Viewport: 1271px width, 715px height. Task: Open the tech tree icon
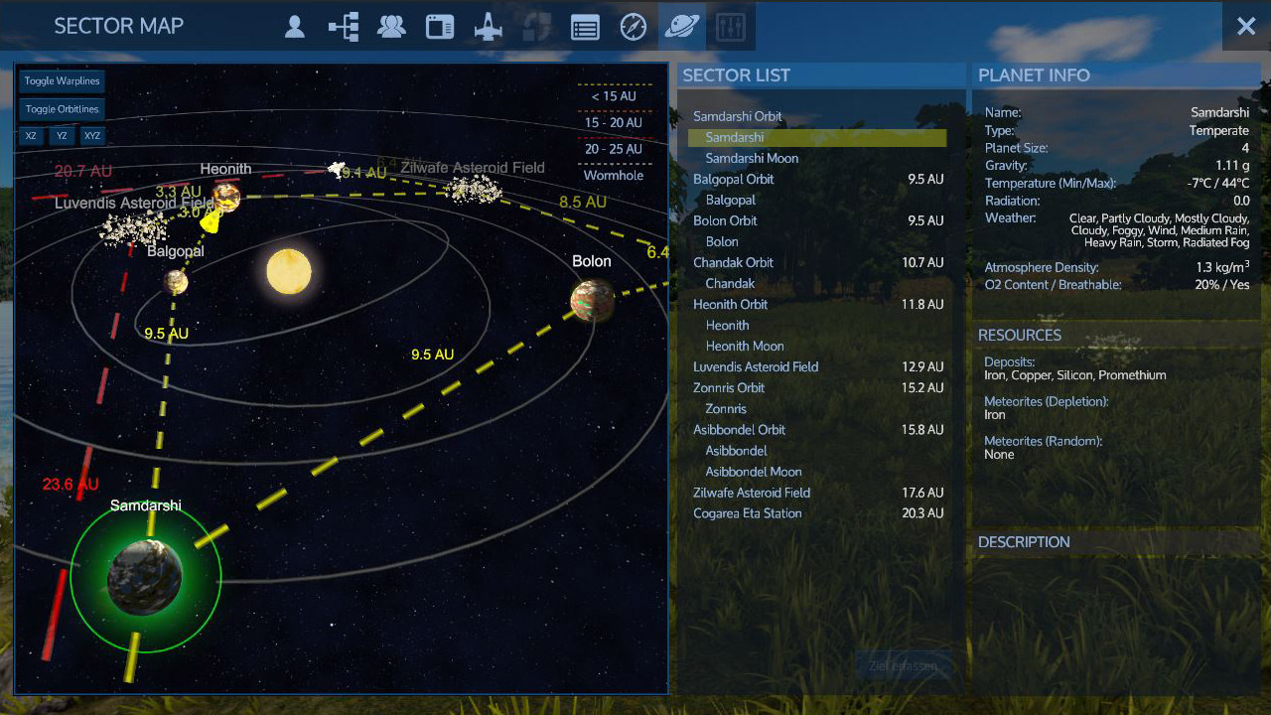[x=344, y=27]
